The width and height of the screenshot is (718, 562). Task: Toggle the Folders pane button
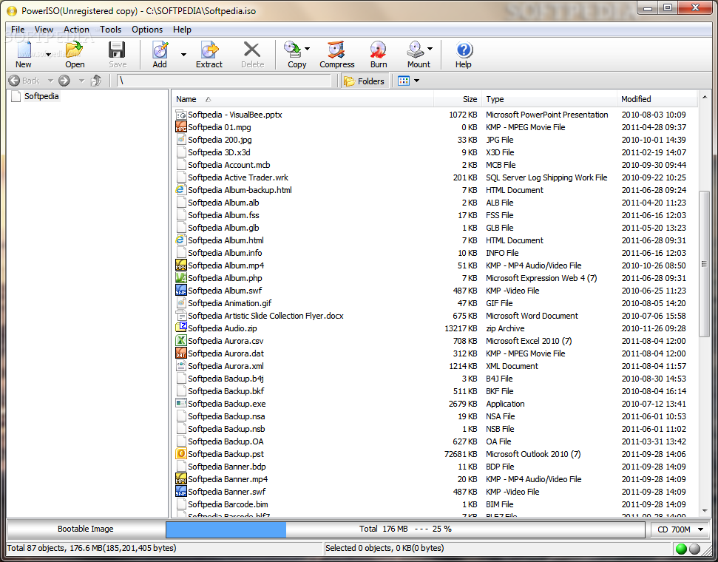(x=365, y=81)
